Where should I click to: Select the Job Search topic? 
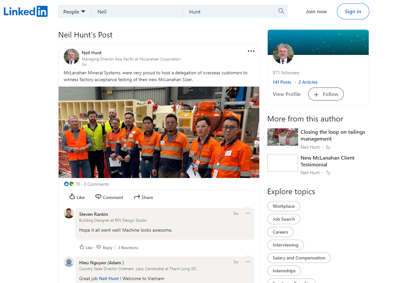tap(284, 219)
